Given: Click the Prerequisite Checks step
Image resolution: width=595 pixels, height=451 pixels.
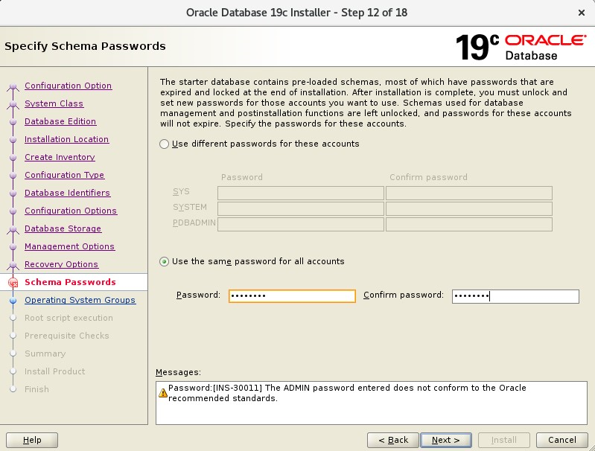Looking at the screenshot, I should point(67,336).
